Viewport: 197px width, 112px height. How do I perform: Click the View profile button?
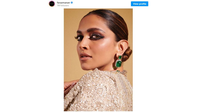pos(140,4)
